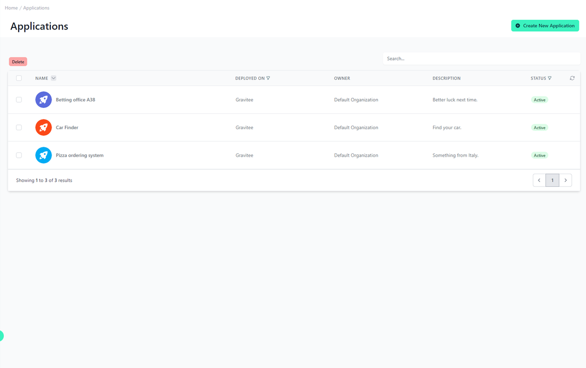Click the Delete button
The image size is (586, 368).
click(x=18, y=61)
